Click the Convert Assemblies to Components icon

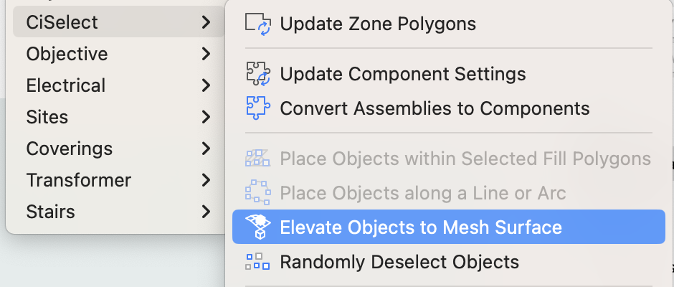pos(257,108)
